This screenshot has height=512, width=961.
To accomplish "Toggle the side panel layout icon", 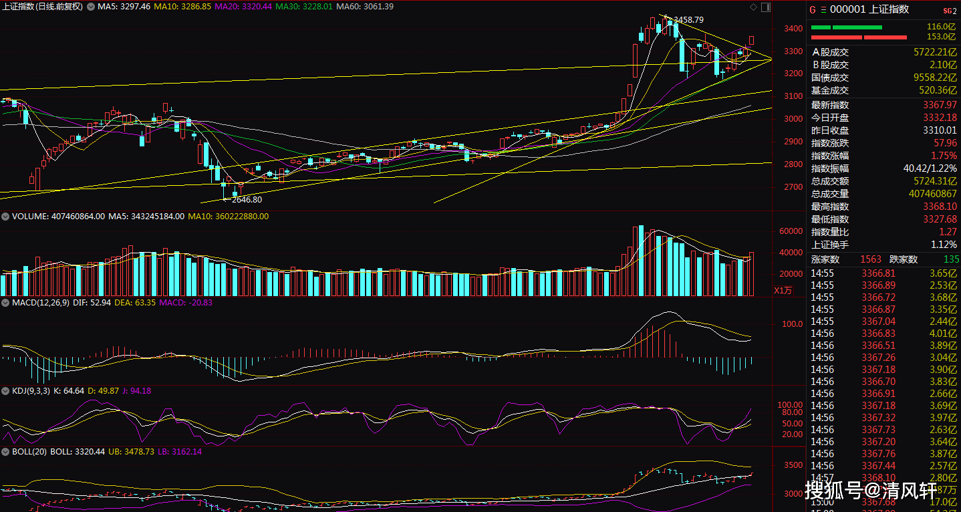I will (x=766, y=7).
